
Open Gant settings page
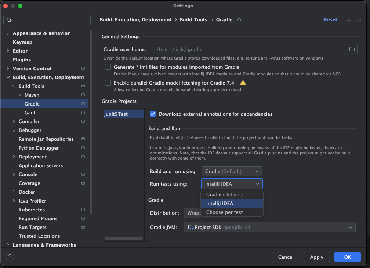[x=30, y=112]
